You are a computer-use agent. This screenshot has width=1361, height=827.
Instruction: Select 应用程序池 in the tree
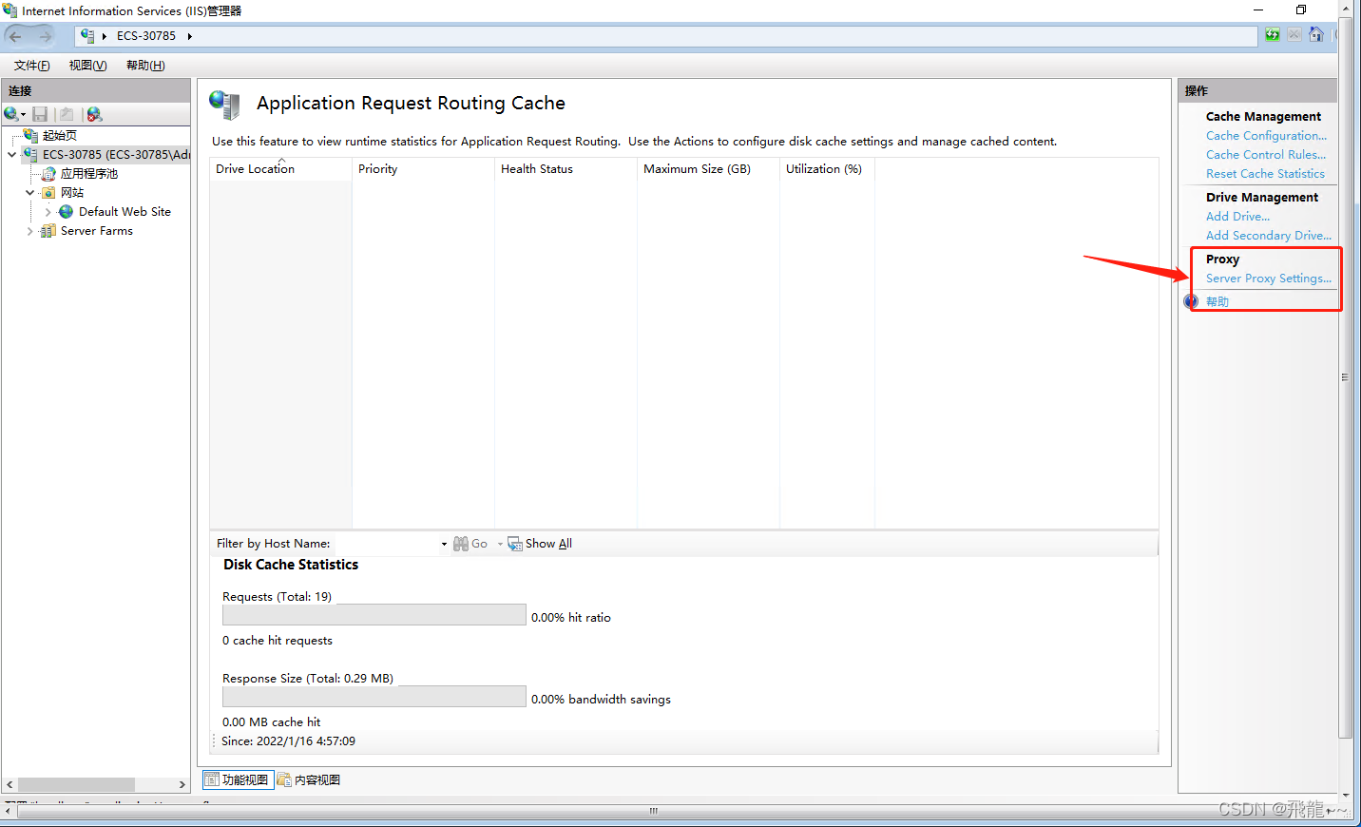[89, 174]
